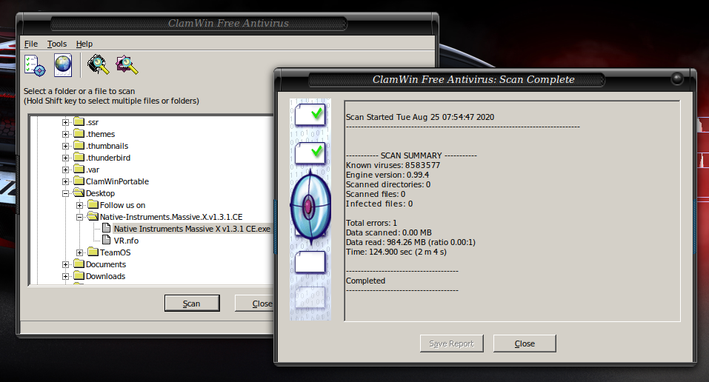Expand the Downloads folder node
The width and height of the screenshot is (709, 382).
coord(65,276)
